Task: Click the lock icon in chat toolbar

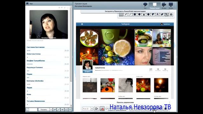Action: click(x=66, y=110)
